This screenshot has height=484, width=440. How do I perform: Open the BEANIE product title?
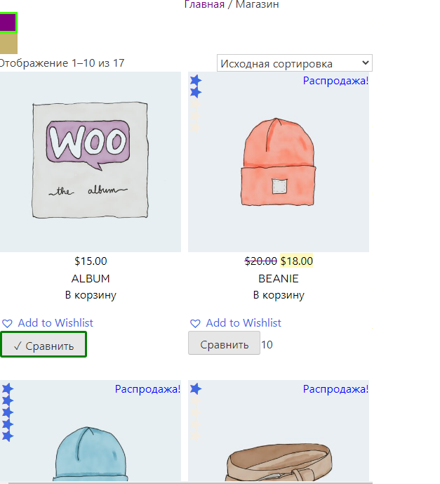[x=279, y=278]
